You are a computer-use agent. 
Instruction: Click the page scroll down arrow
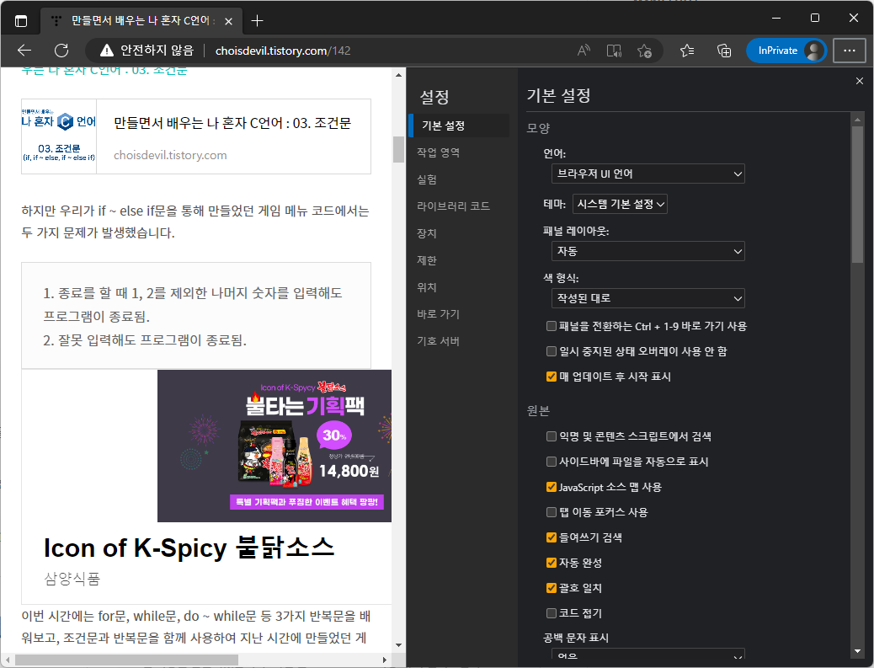pyautogui.click(x=398, y=645)
